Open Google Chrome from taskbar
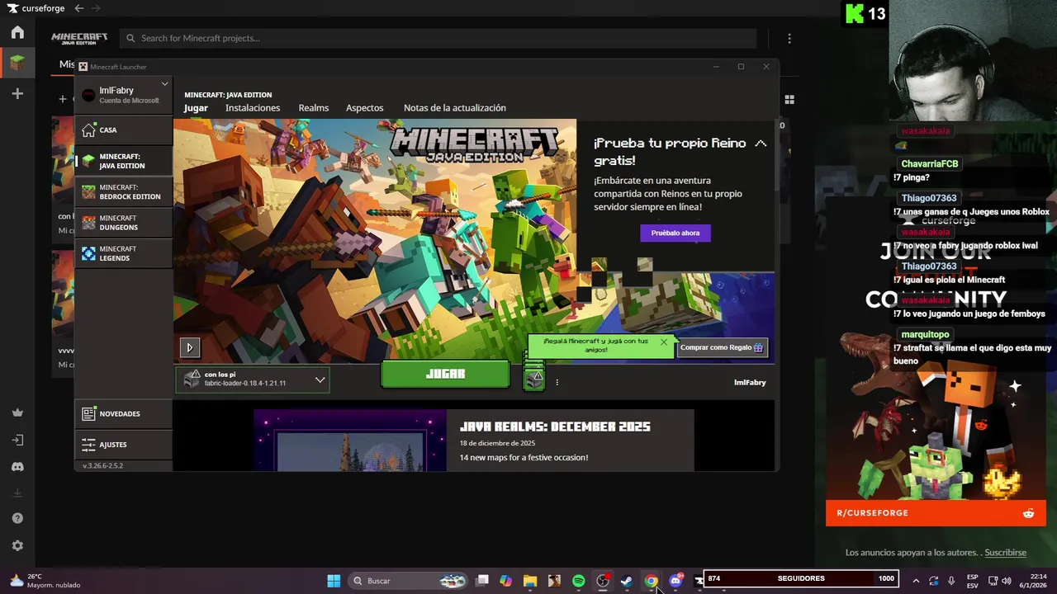 pyautogui.click(x=652, y=581)
